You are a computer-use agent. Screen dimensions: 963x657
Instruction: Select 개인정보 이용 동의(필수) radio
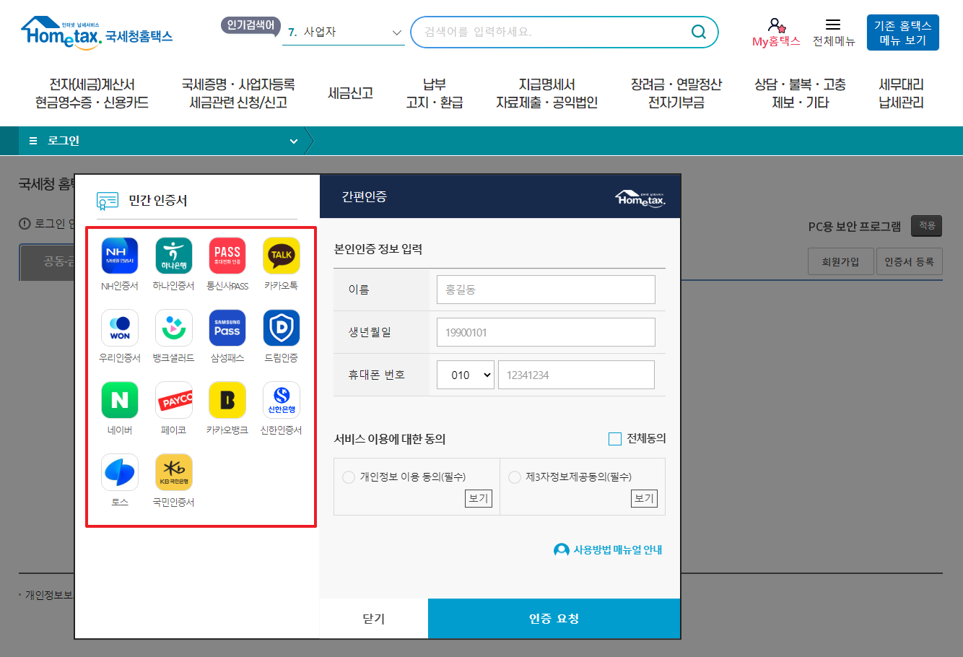tap(349, 477)
